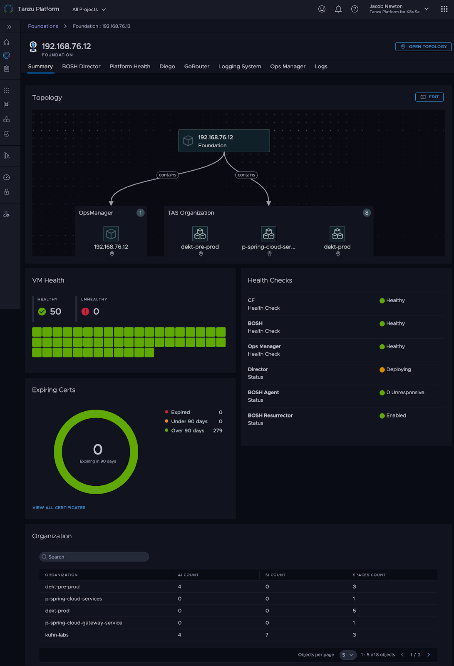Click the expiring certs donut chart
The image size is (454, 666).
point(96,452)
